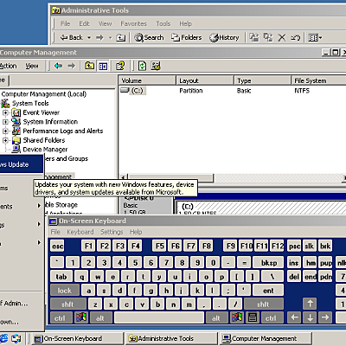346x346 pixels.
Task: Click the Undo icon in Administrative Tools
Action: [x=295, y=37]
